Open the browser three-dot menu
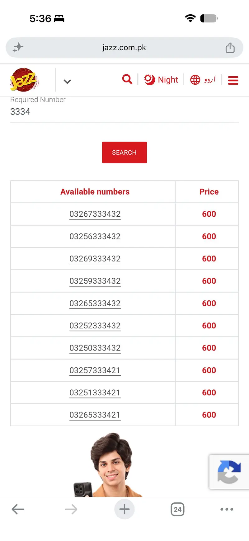The image size is (249, 541). click(227, 509)
